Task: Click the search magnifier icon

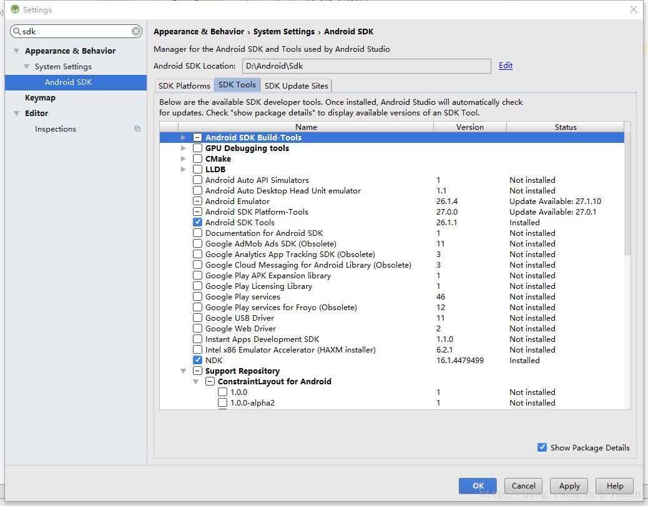Action: pyautogui.click(x=17, y=31)
